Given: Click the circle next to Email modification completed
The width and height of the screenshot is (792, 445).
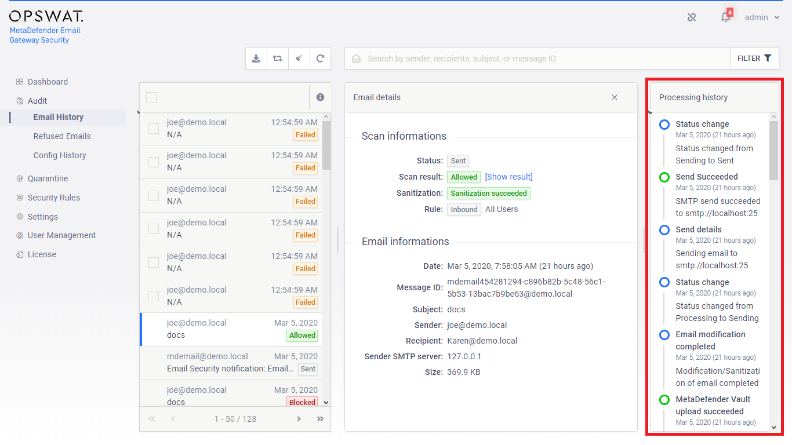Looking at the screenshot, I should pyautogui.click(x=664, y=335).
